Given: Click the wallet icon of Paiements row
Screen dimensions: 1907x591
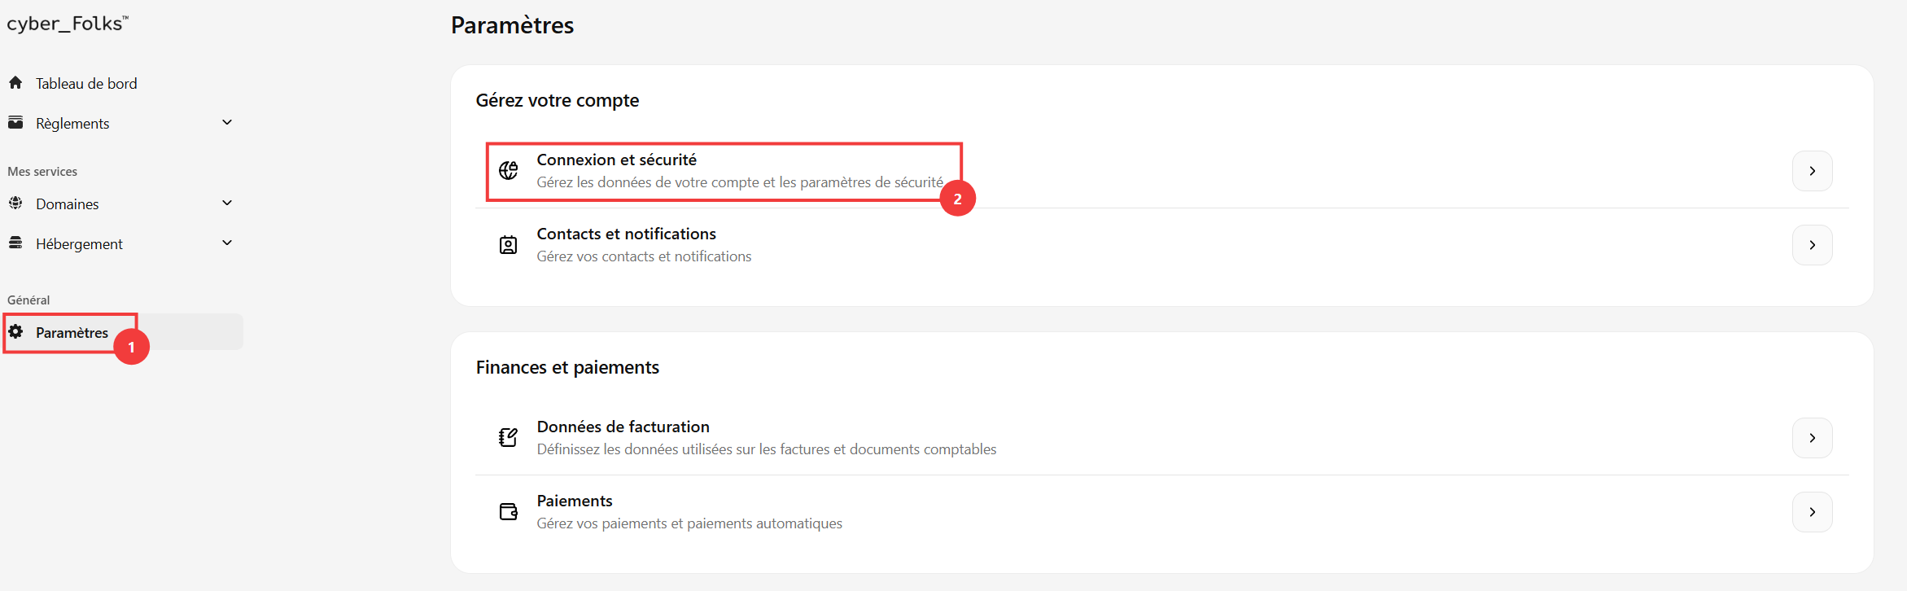Looking at the screenshot, I should 509,511.
